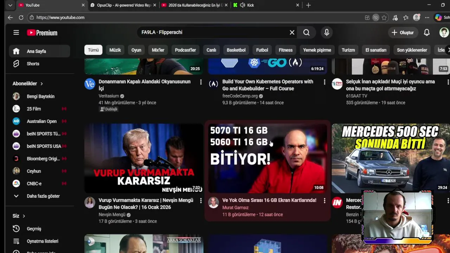450x253 pixels.
Task: Select the Tümü filter chip
Action: 93,50
